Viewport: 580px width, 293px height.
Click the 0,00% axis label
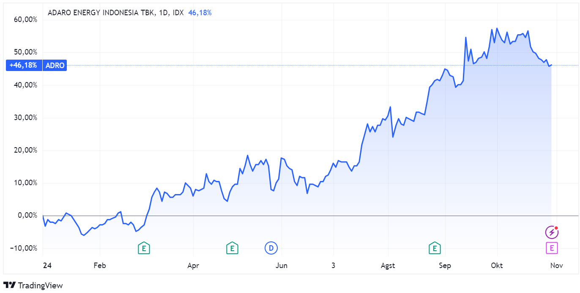pyautogui.click(x=27, y=215)
